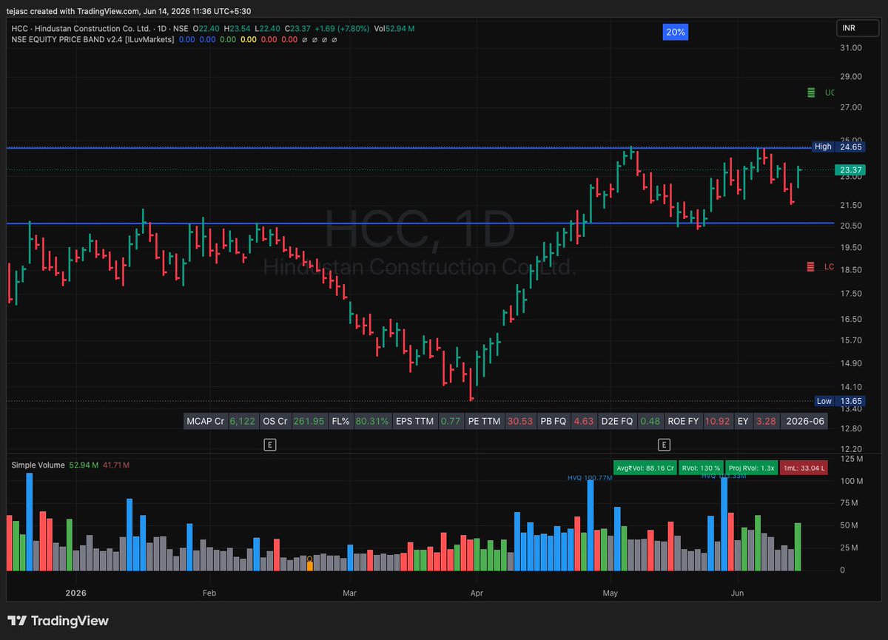Click the ROE FY table cell
This screenshot has height=640, width=888.
[684, 421]
